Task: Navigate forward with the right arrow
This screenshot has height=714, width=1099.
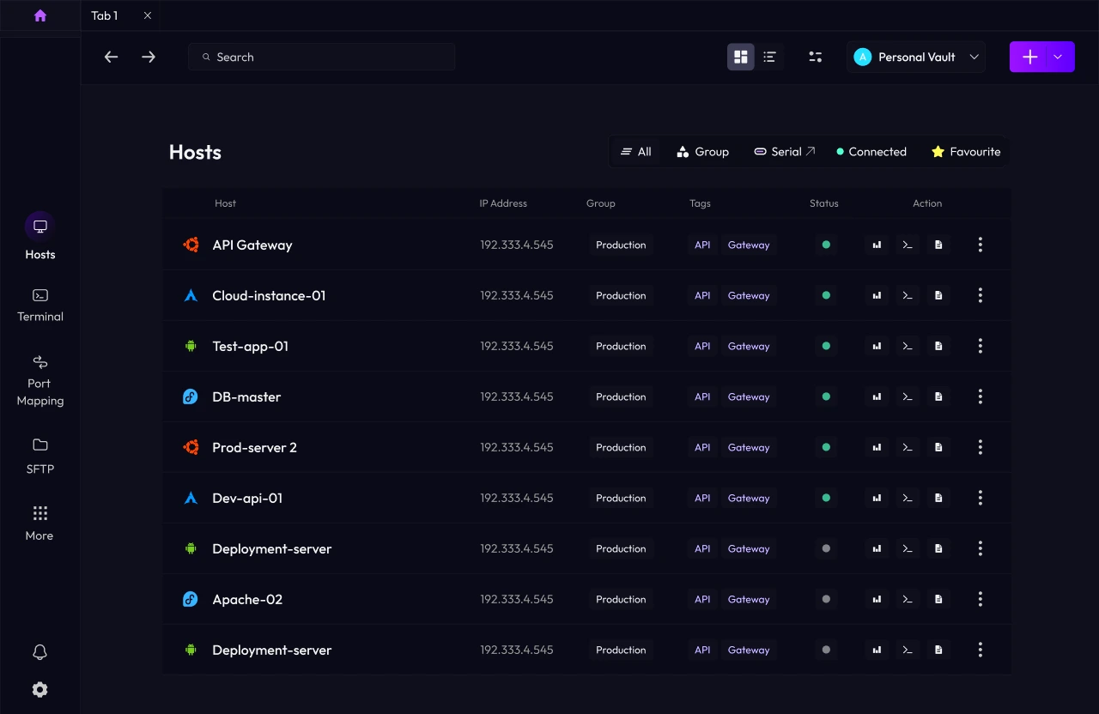Action: click(149, 57)
